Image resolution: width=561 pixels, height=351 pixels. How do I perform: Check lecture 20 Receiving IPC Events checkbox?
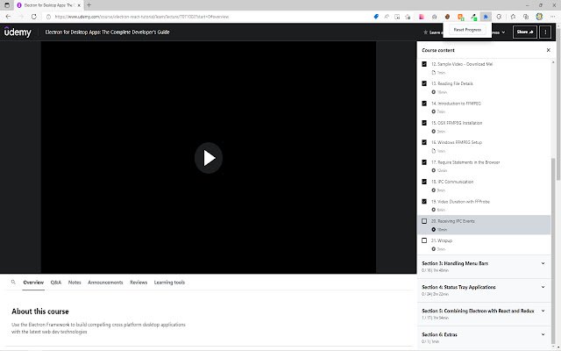[424, 221]
